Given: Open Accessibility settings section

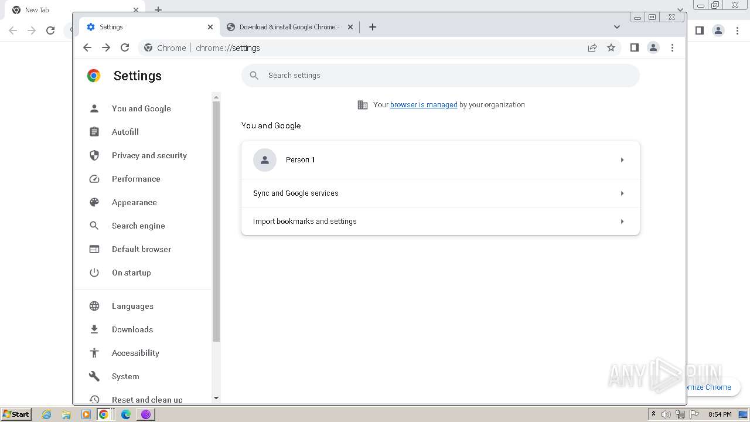Looking at the screenshot, I should [x=135, y=353].
